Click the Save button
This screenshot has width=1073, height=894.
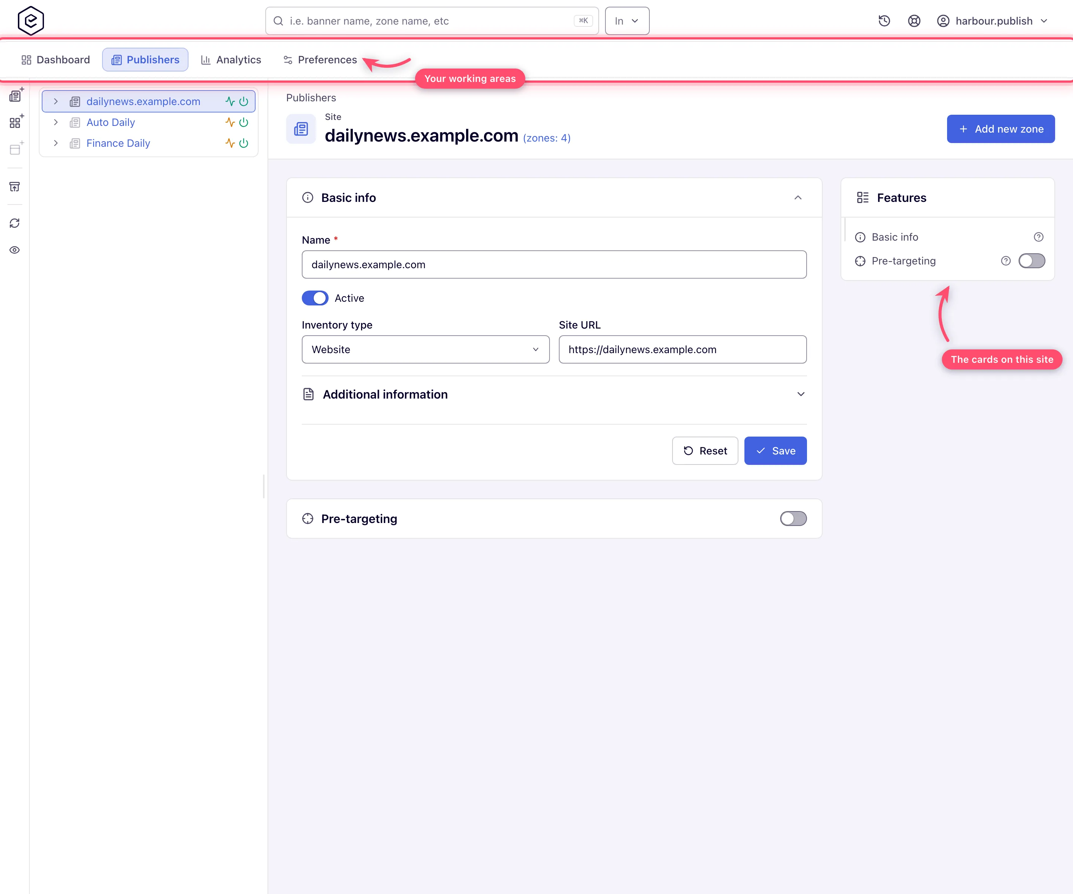(x=775, y=451)
